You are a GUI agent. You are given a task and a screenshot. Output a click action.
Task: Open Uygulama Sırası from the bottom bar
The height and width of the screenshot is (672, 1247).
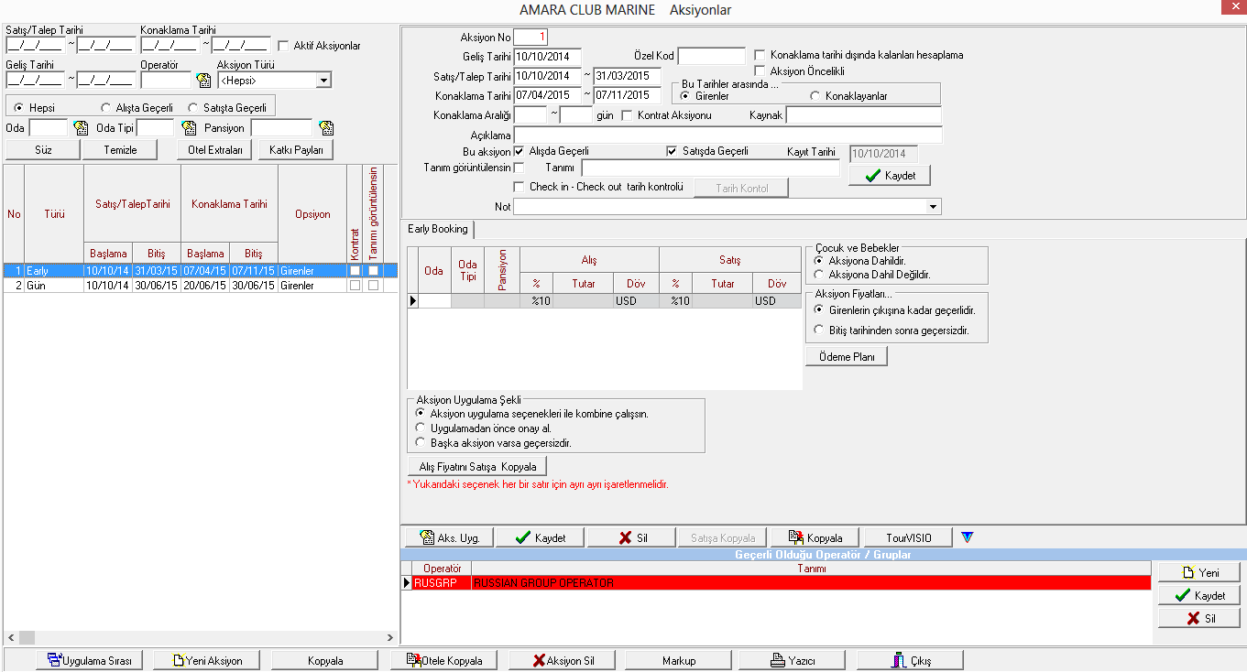[89, 660]
